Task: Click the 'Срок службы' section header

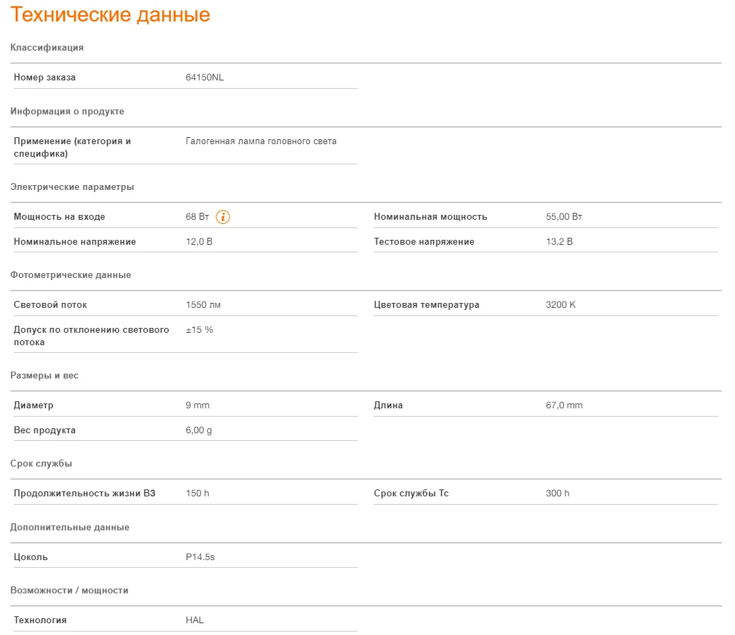Action: click(x=41, y=464)
